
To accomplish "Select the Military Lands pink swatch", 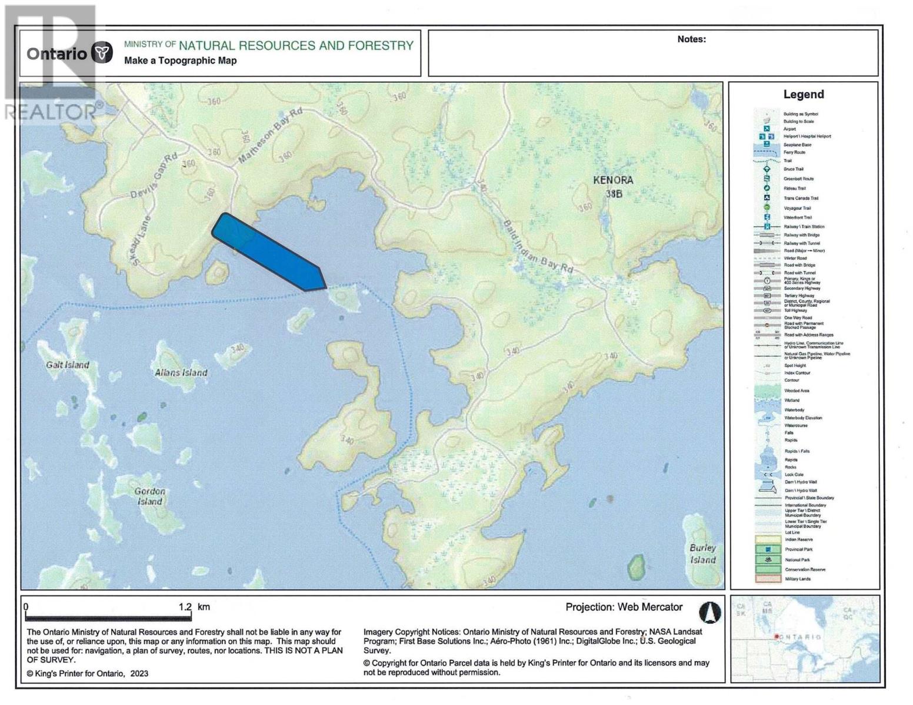I will click(768, 579).
